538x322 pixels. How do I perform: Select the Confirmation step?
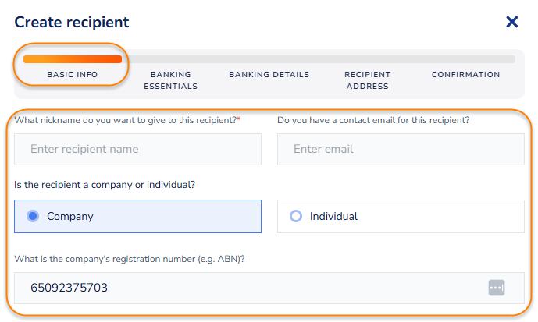(x=465, y=75)
